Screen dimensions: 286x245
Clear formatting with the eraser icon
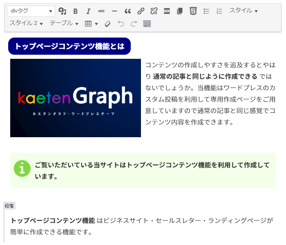click(107, 24)
